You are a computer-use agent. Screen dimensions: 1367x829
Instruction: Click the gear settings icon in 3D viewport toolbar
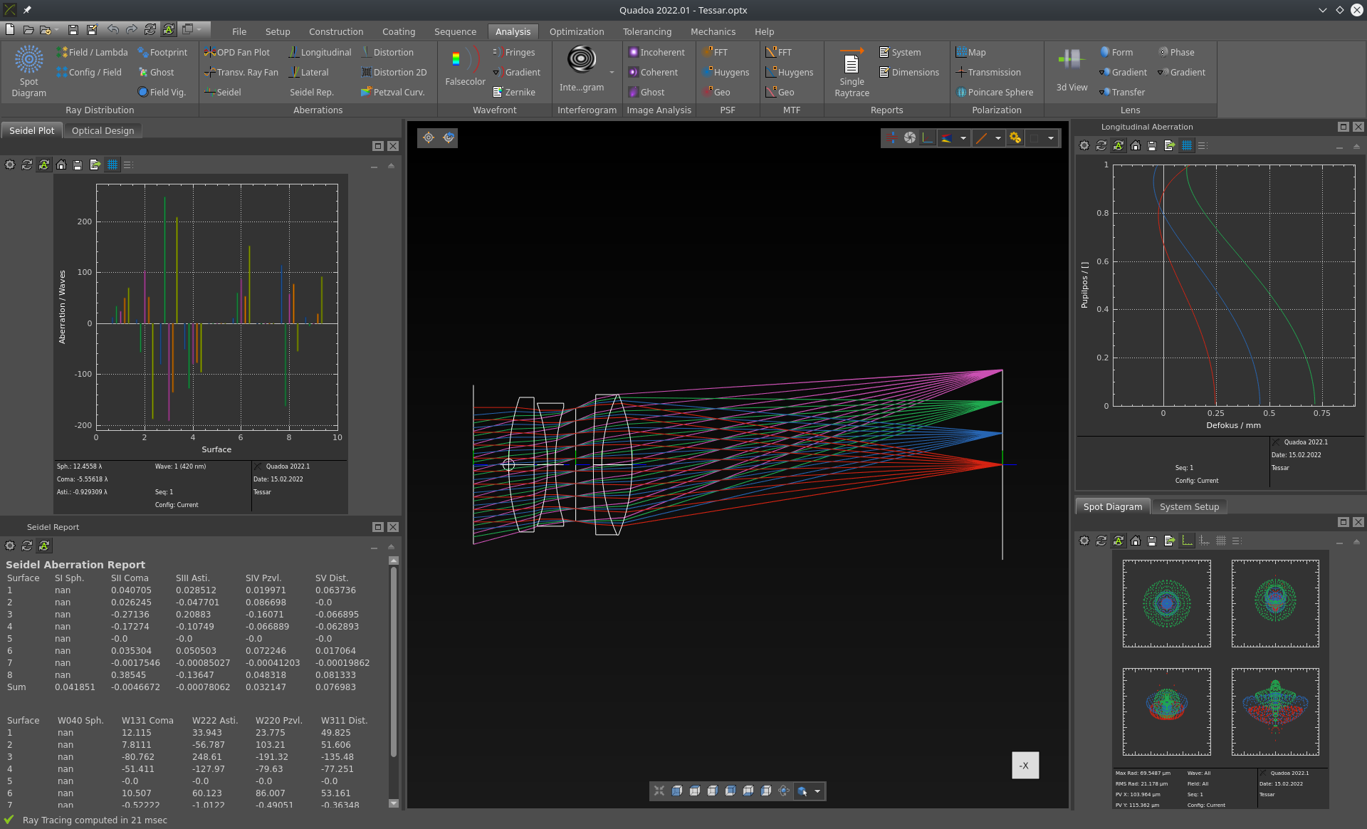click(1015, 137)
